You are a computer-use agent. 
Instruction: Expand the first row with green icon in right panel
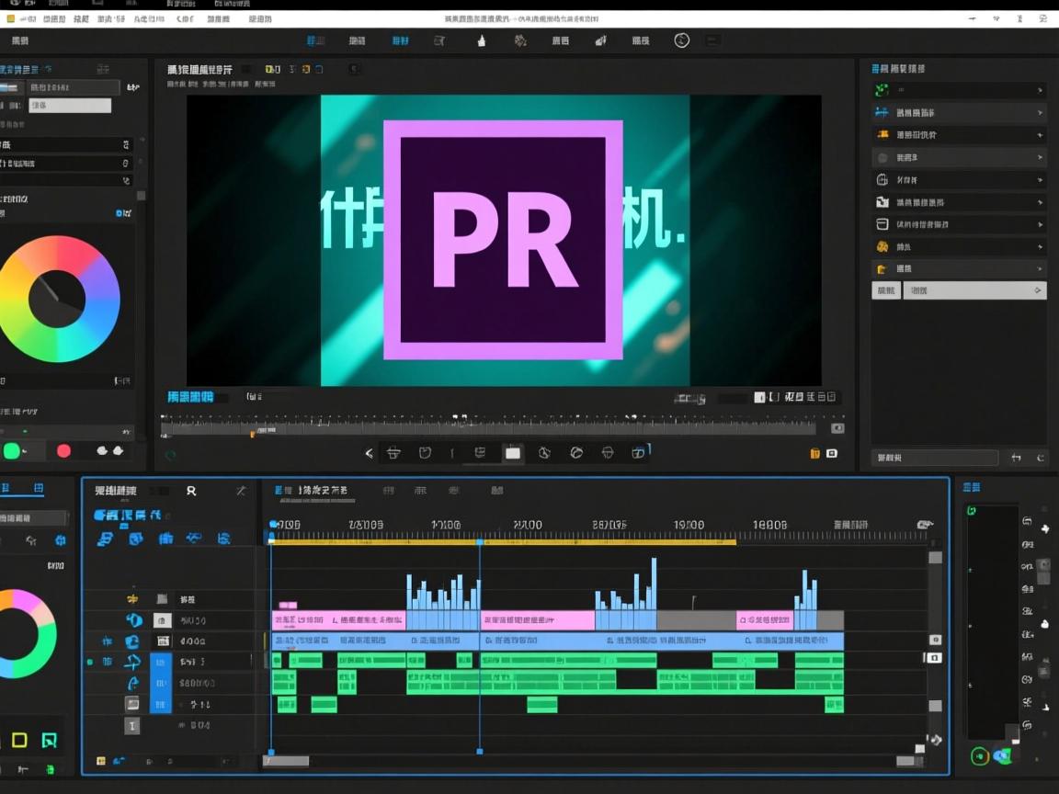coord(1040,90)
